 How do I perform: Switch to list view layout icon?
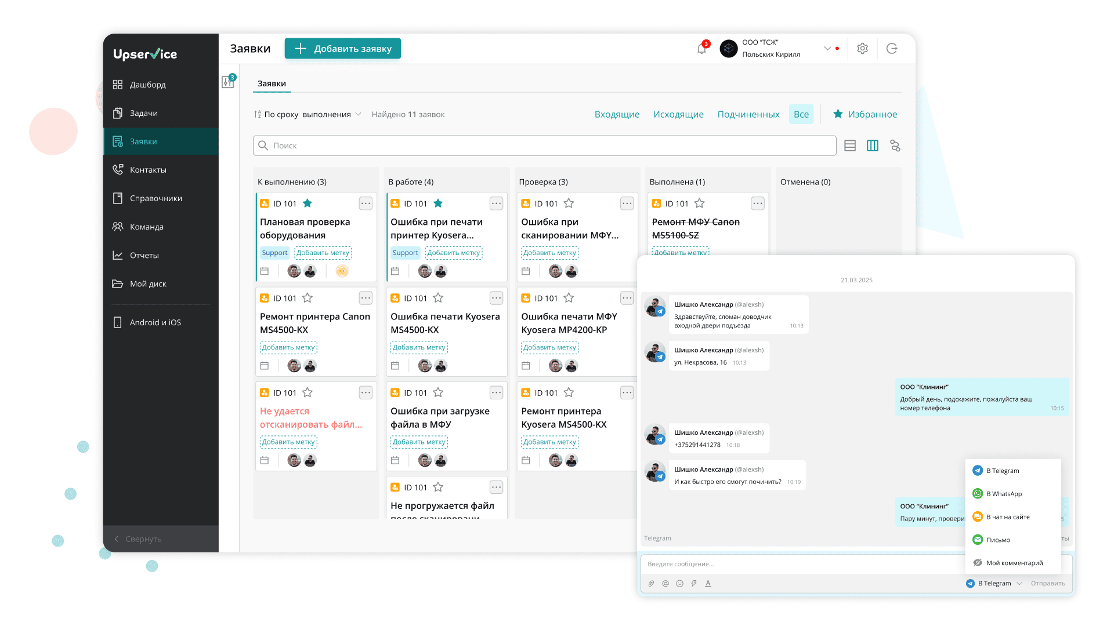(x=850, y=145)
